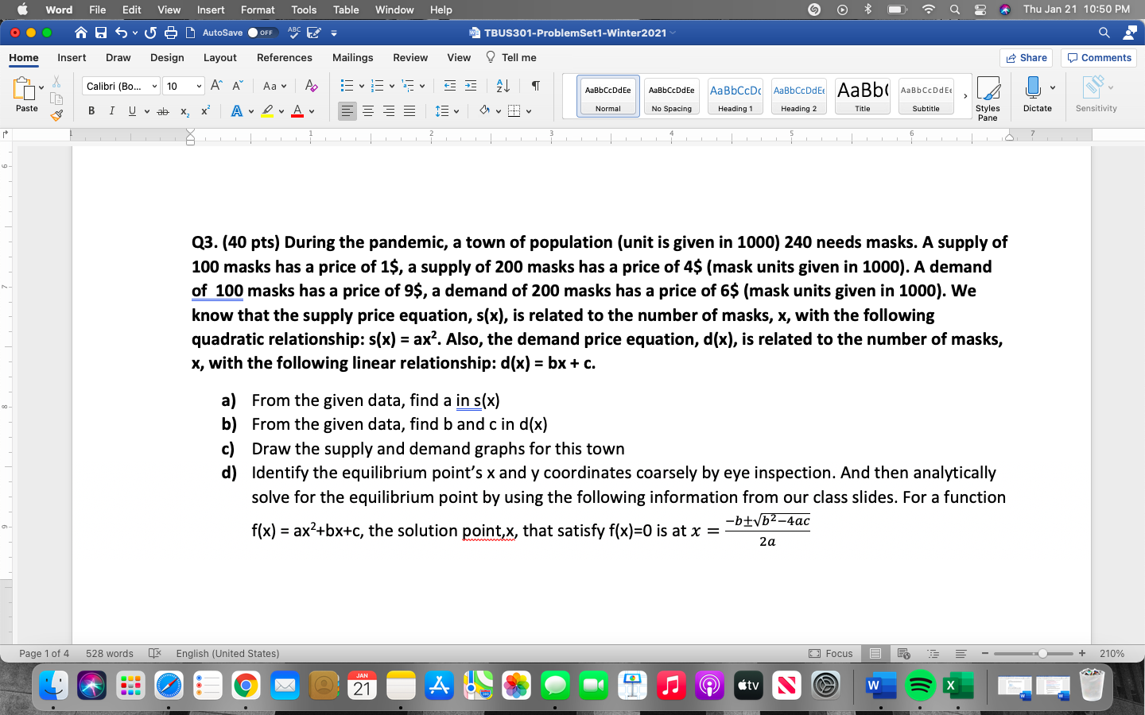Open the font name dropdown
This screenshot has height=715, width=1145.
click(154, 86)
